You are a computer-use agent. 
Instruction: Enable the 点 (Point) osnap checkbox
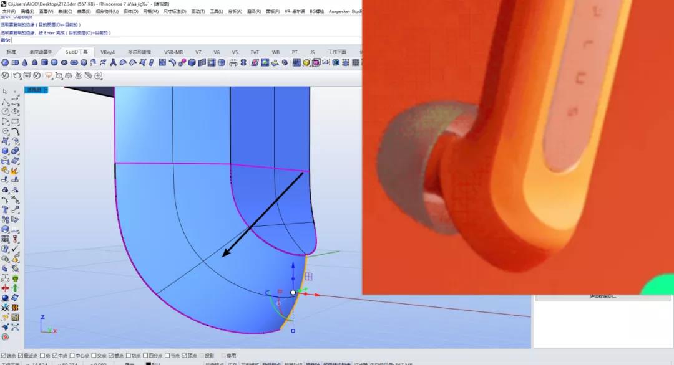[42, 356]
